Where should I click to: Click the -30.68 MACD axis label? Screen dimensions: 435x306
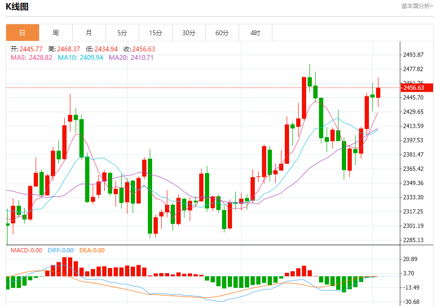click(x=411, y=302)
